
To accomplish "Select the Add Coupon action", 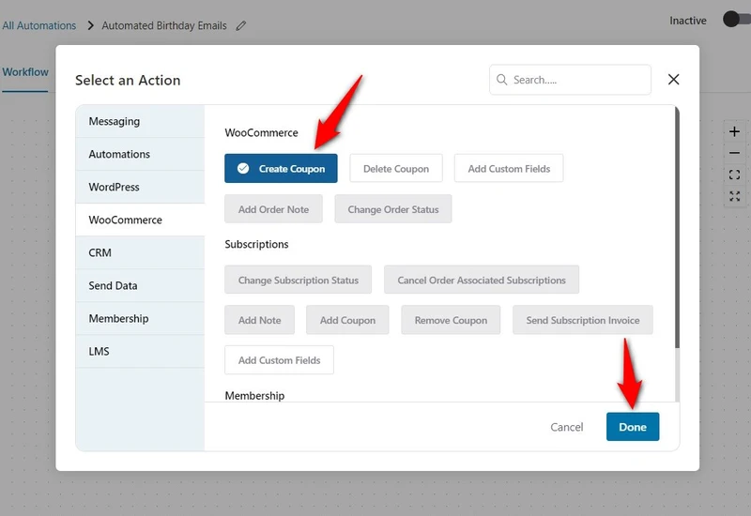I will click(x=347, y=320).
